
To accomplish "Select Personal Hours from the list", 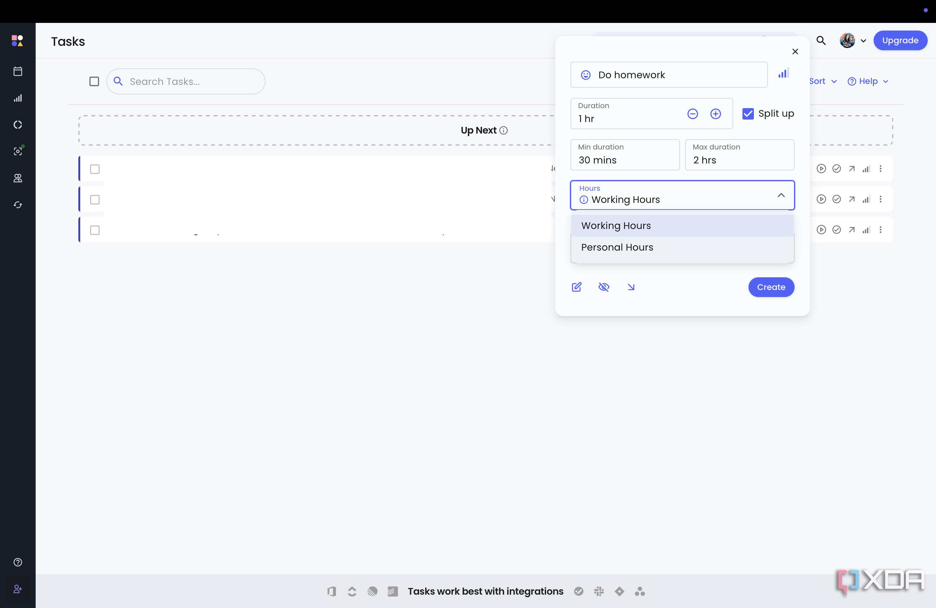I will point(682,247).
